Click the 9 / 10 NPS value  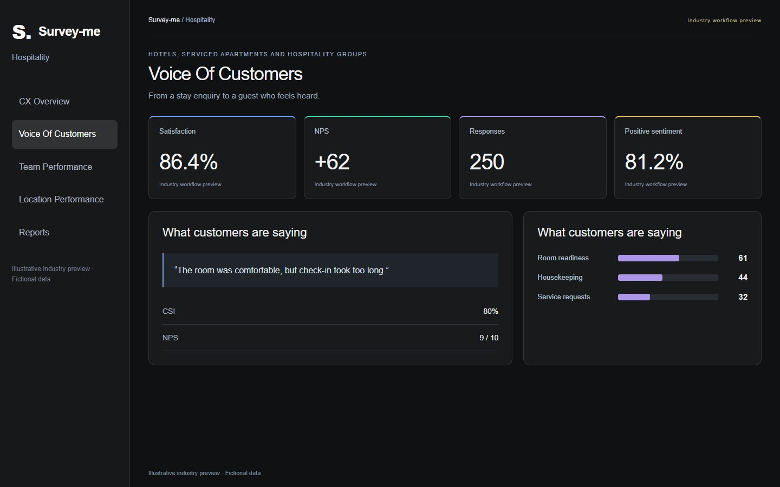click(489, 338)
